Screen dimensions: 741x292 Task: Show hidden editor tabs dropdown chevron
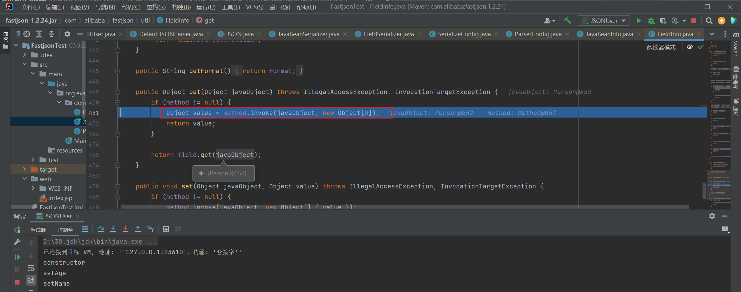click(712, 34)
